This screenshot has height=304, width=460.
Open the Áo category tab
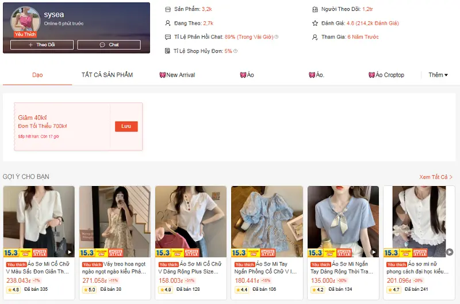247,75
